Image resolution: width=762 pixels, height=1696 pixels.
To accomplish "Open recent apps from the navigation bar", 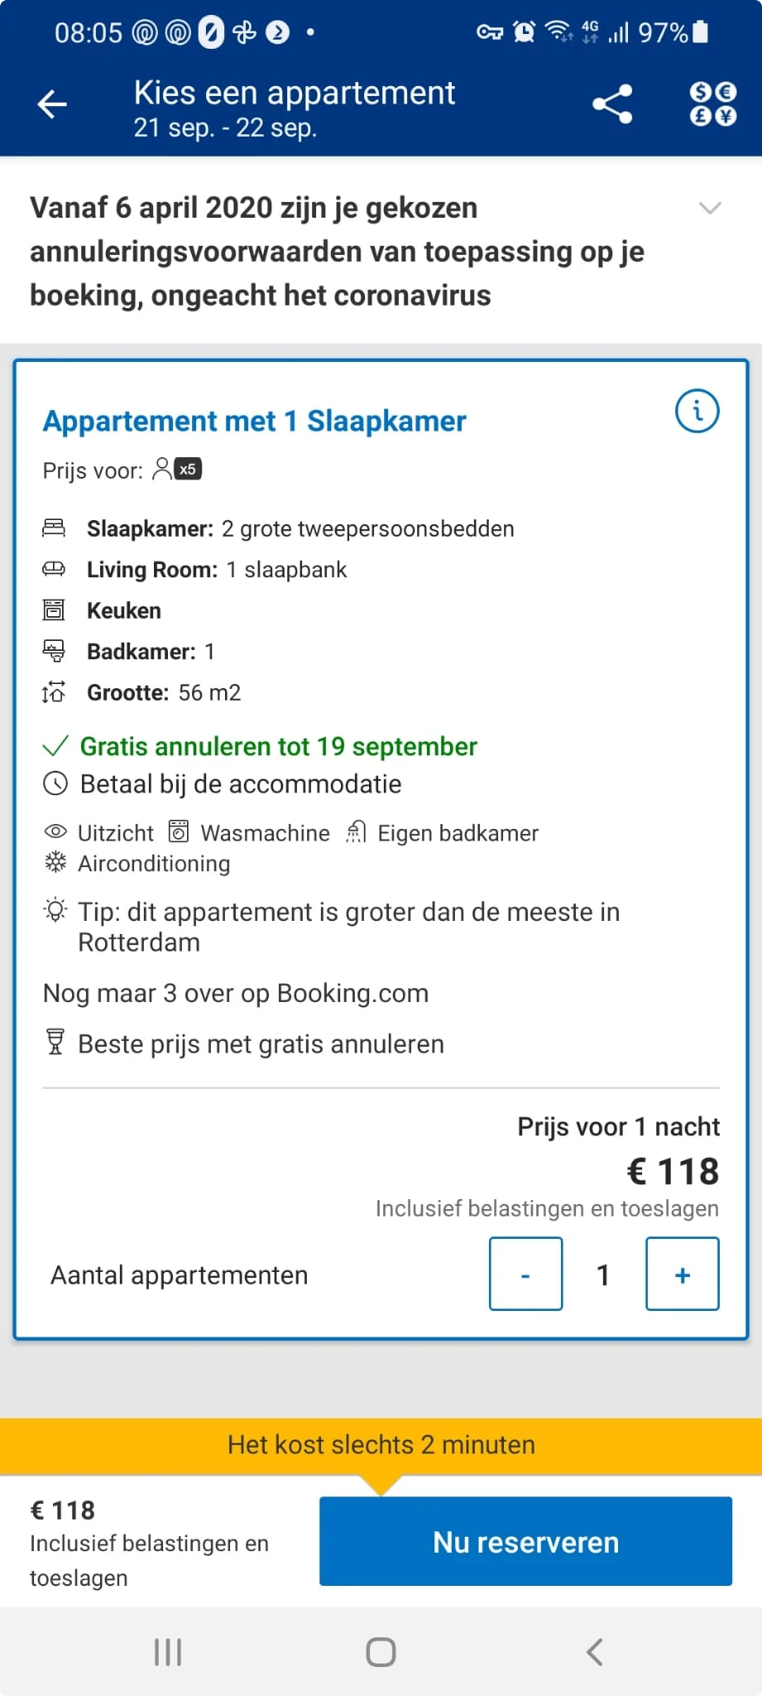I will point(167,1651).
